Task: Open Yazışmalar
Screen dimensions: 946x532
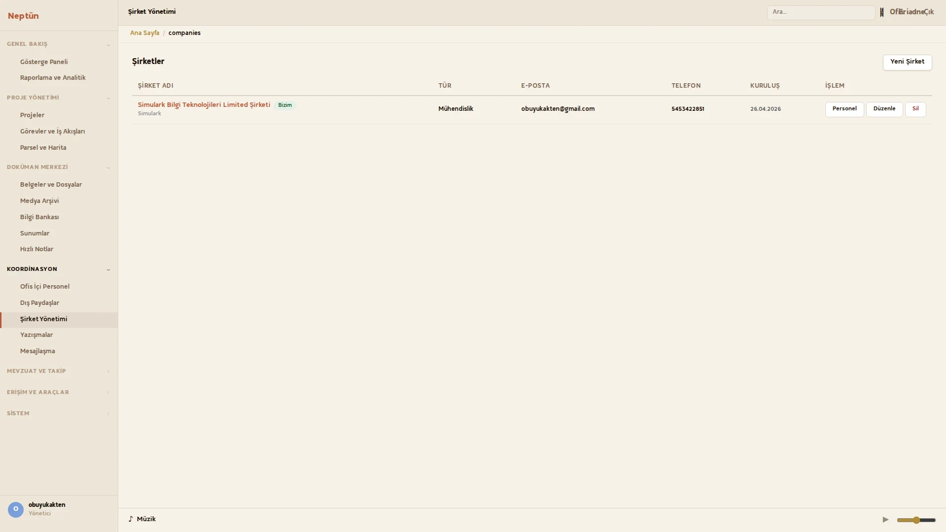Action: 59,335
